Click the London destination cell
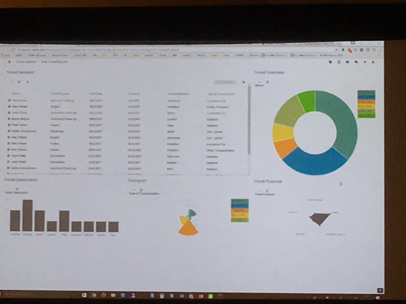This screenshot has width=406, height=304. [172, 119]
